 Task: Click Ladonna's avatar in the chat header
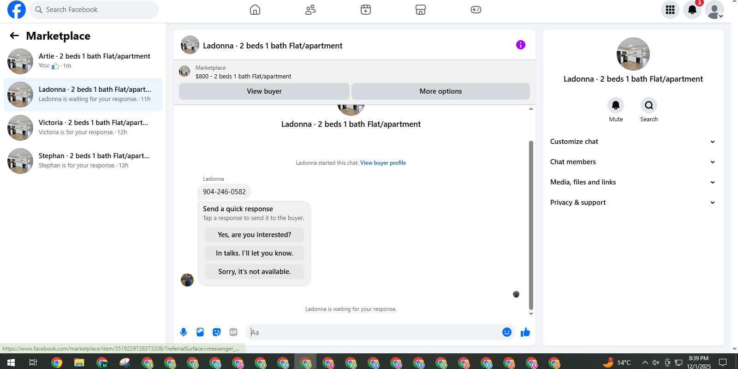tap(190, 45)
